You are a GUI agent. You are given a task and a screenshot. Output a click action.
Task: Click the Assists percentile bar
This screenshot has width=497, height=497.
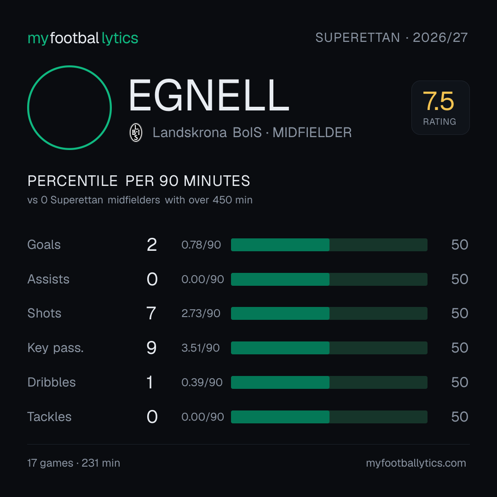329,279
